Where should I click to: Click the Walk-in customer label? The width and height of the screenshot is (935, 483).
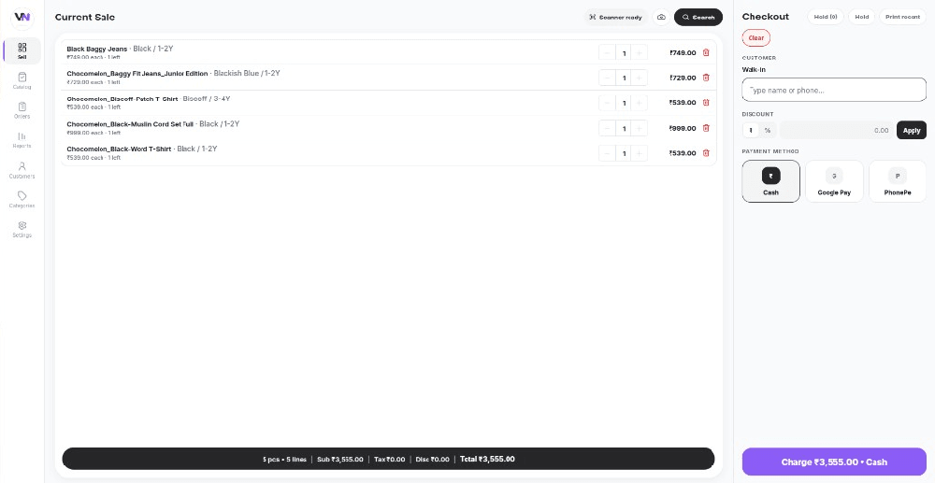pos(754,70)
